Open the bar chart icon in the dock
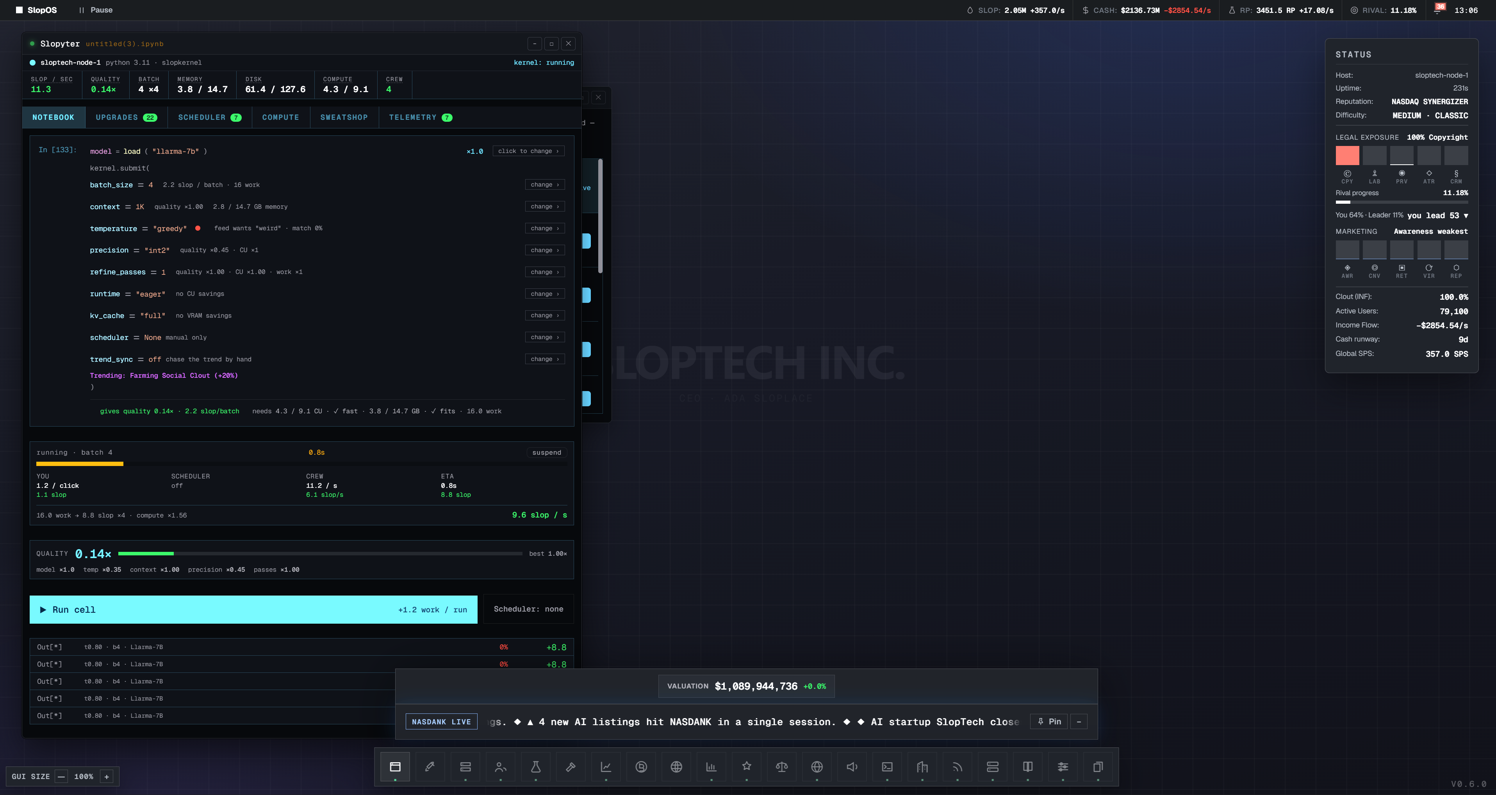1496x795 pixels. (711, 767)
